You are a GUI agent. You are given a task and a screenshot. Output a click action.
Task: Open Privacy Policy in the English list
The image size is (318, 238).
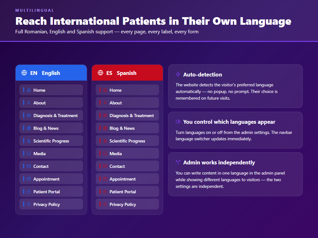point(51,204)
